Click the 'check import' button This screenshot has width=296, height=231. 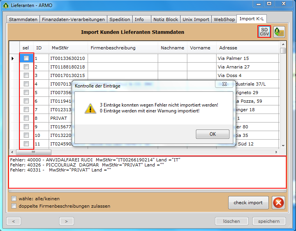[248, 202]
